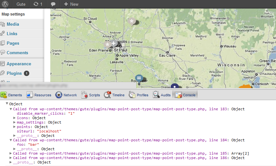
Task: Open the New content menu
Action: coord(71,4)
